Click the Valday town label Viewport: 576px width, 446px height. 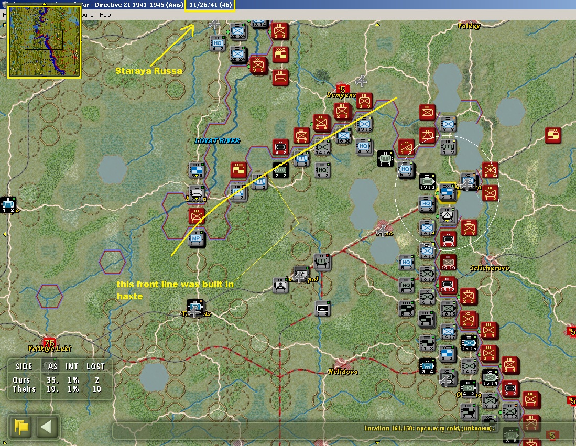click(x=469, y=26)
